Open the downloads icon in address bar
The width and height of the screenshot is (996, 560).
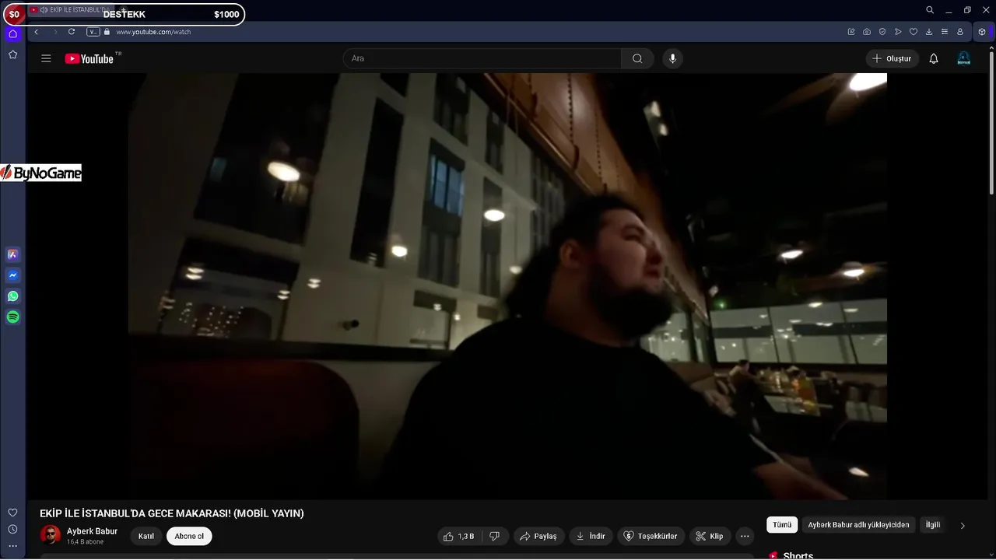[929, 32]
